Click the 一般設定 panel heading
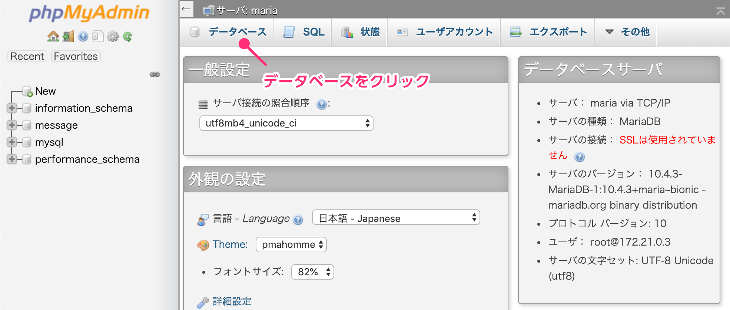 point(219,70)
